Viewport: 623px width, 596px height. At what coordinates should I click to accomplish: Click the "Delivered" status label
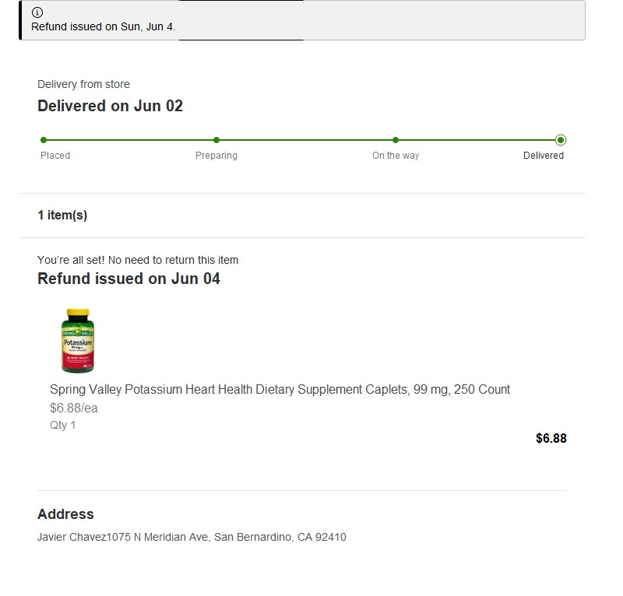pyautogui.click(x=544, y=156)
